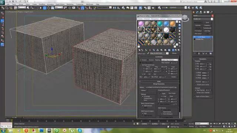This screenshot has width=237, height=133.
Task: Click the map eyedropper pick icon
Action: point(148,53)
